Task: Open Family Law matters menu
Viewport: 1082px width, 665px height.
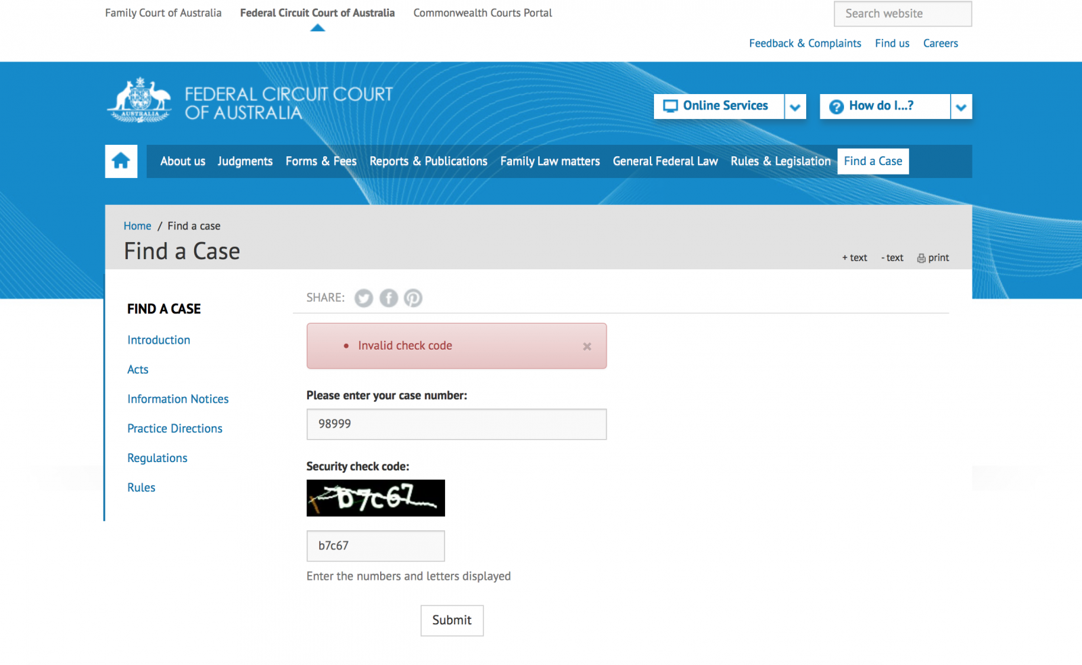Action: (x=550, y=161)
